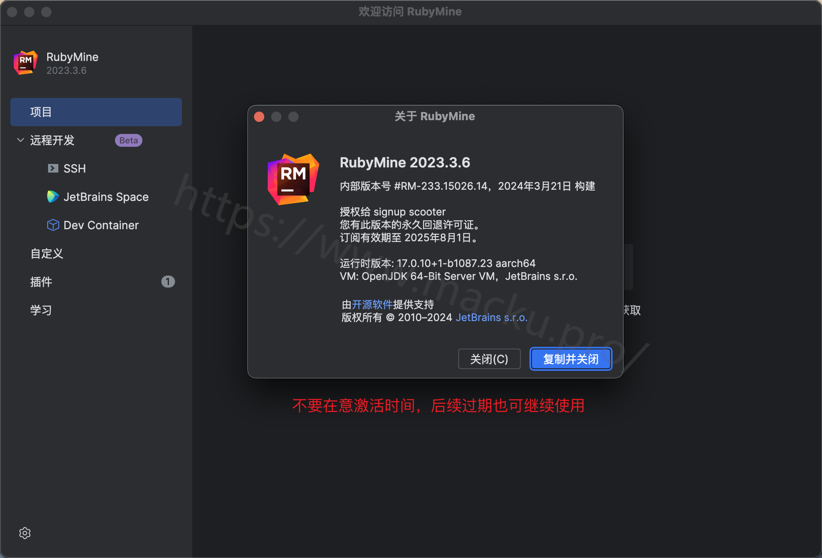Open JetBrains Space entry
Screen dimensions: 822x558
click(106, 197)
